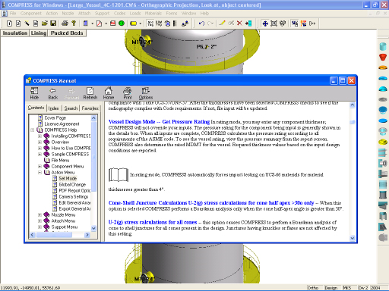Click the yellow pencil edit icon
389x291 pixels.
222,23
